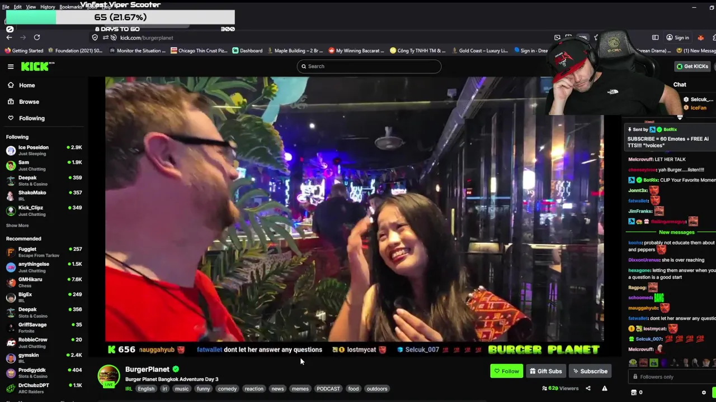Click the BurgerPlanet streamer avatar
716x402 pixels.
point(109,376)
